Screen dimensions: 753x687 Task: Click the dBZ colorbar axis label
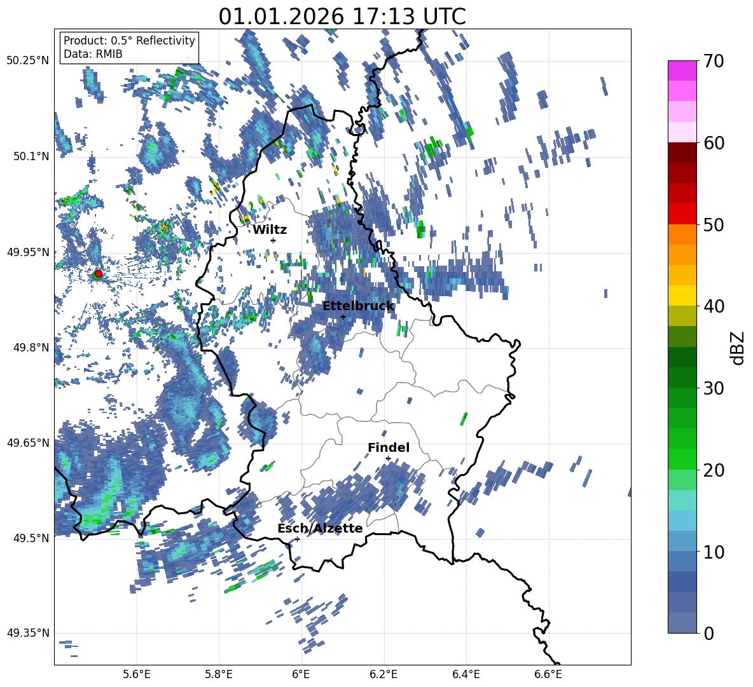tap(738, 348)
